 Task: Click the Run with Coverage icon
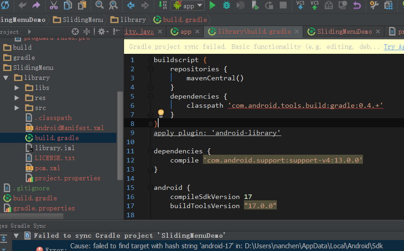241,5
